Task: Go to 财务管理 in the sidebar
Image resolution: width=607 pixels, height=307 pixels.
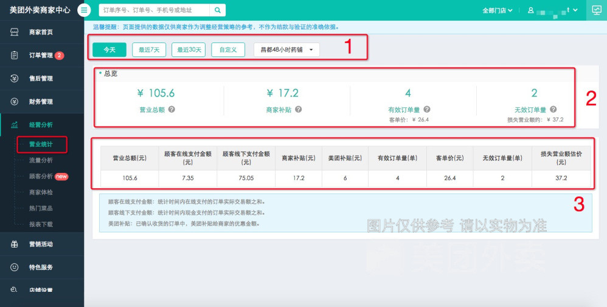Action: [x=41, y=102]
